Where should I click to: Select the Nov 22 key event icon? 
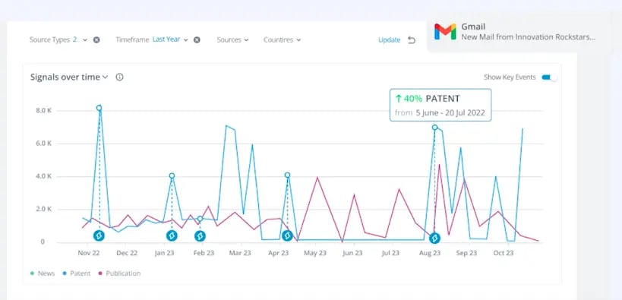99,236
